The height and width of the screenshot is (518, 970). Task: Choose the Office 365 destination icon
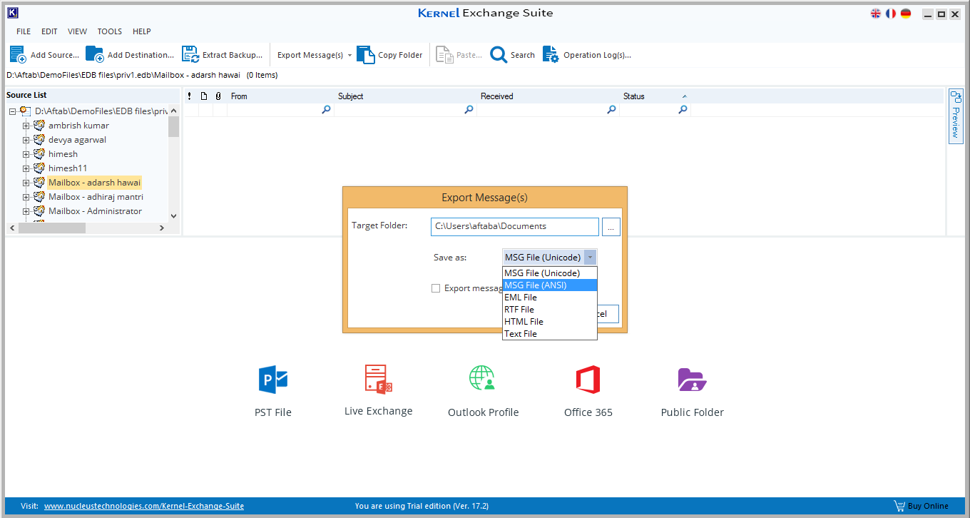(588, 380)
